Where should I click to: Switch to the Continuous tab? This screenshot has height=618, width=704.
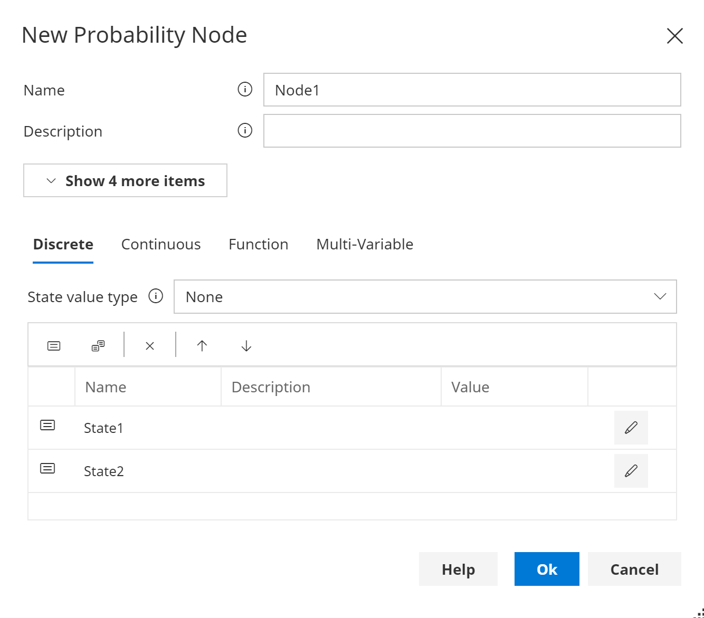[x=161, y=244]
